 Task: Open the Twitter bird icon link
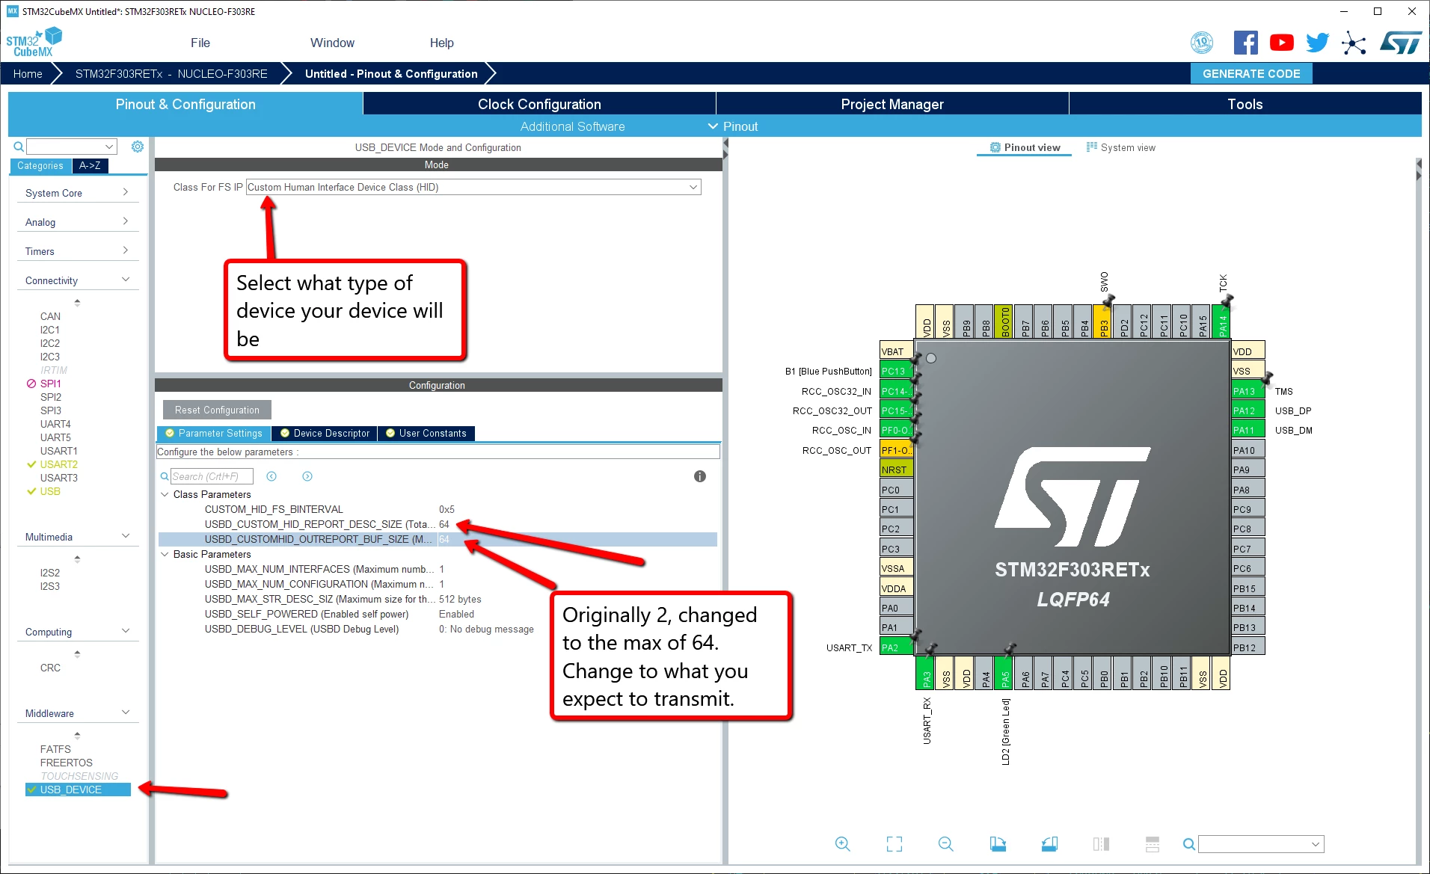1317,43
